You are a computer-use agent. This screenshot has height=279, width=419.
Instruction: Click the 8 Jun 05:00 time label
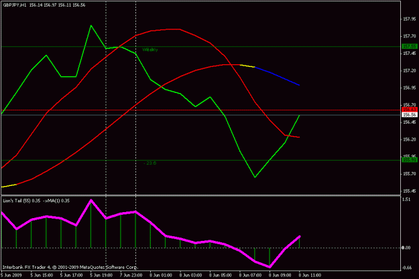pyautogui.click(x=221, y=275)
